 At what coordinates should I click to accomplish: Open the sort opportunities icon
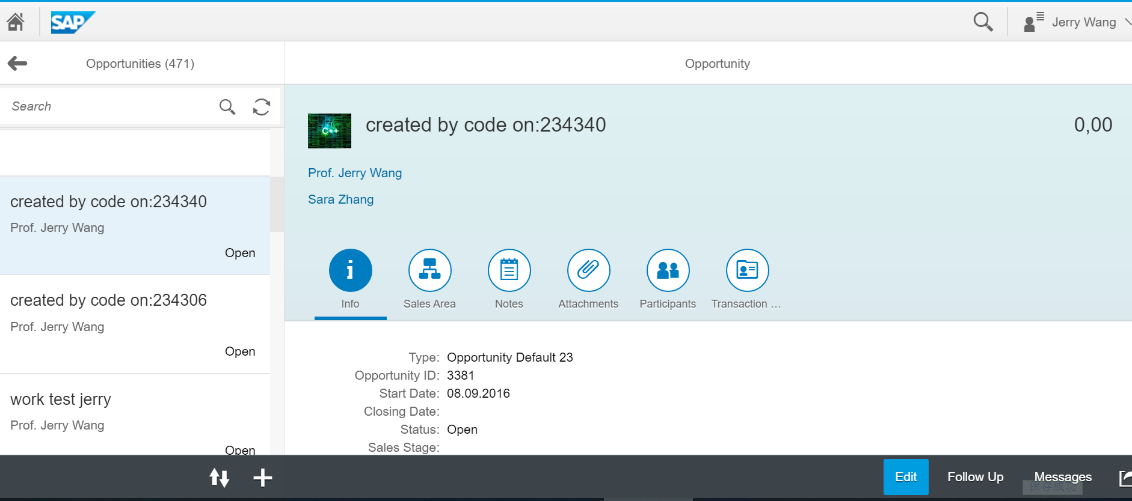click(219, 478)
